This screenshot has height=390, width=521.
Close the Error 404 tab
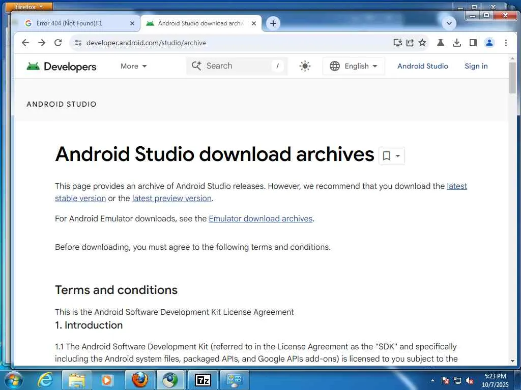[132, 23]
